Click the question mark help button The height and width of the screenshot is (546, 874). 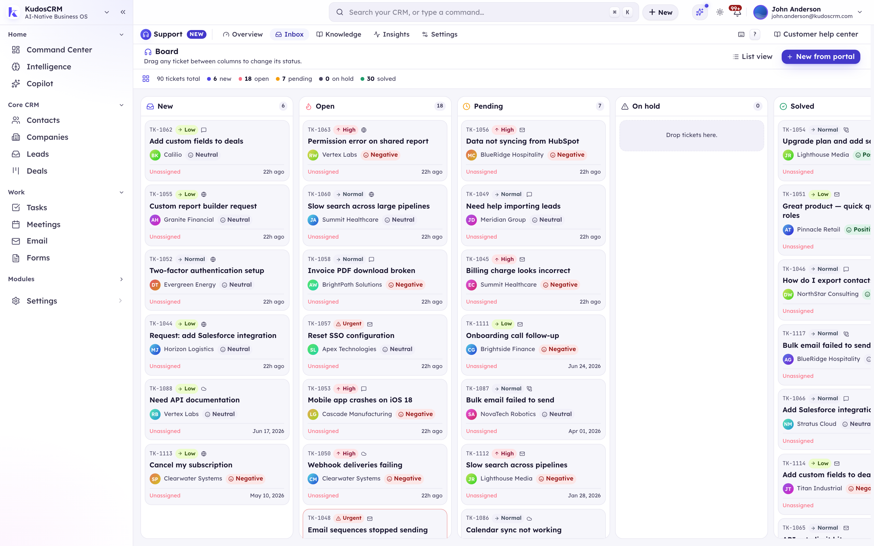point(755,34)
